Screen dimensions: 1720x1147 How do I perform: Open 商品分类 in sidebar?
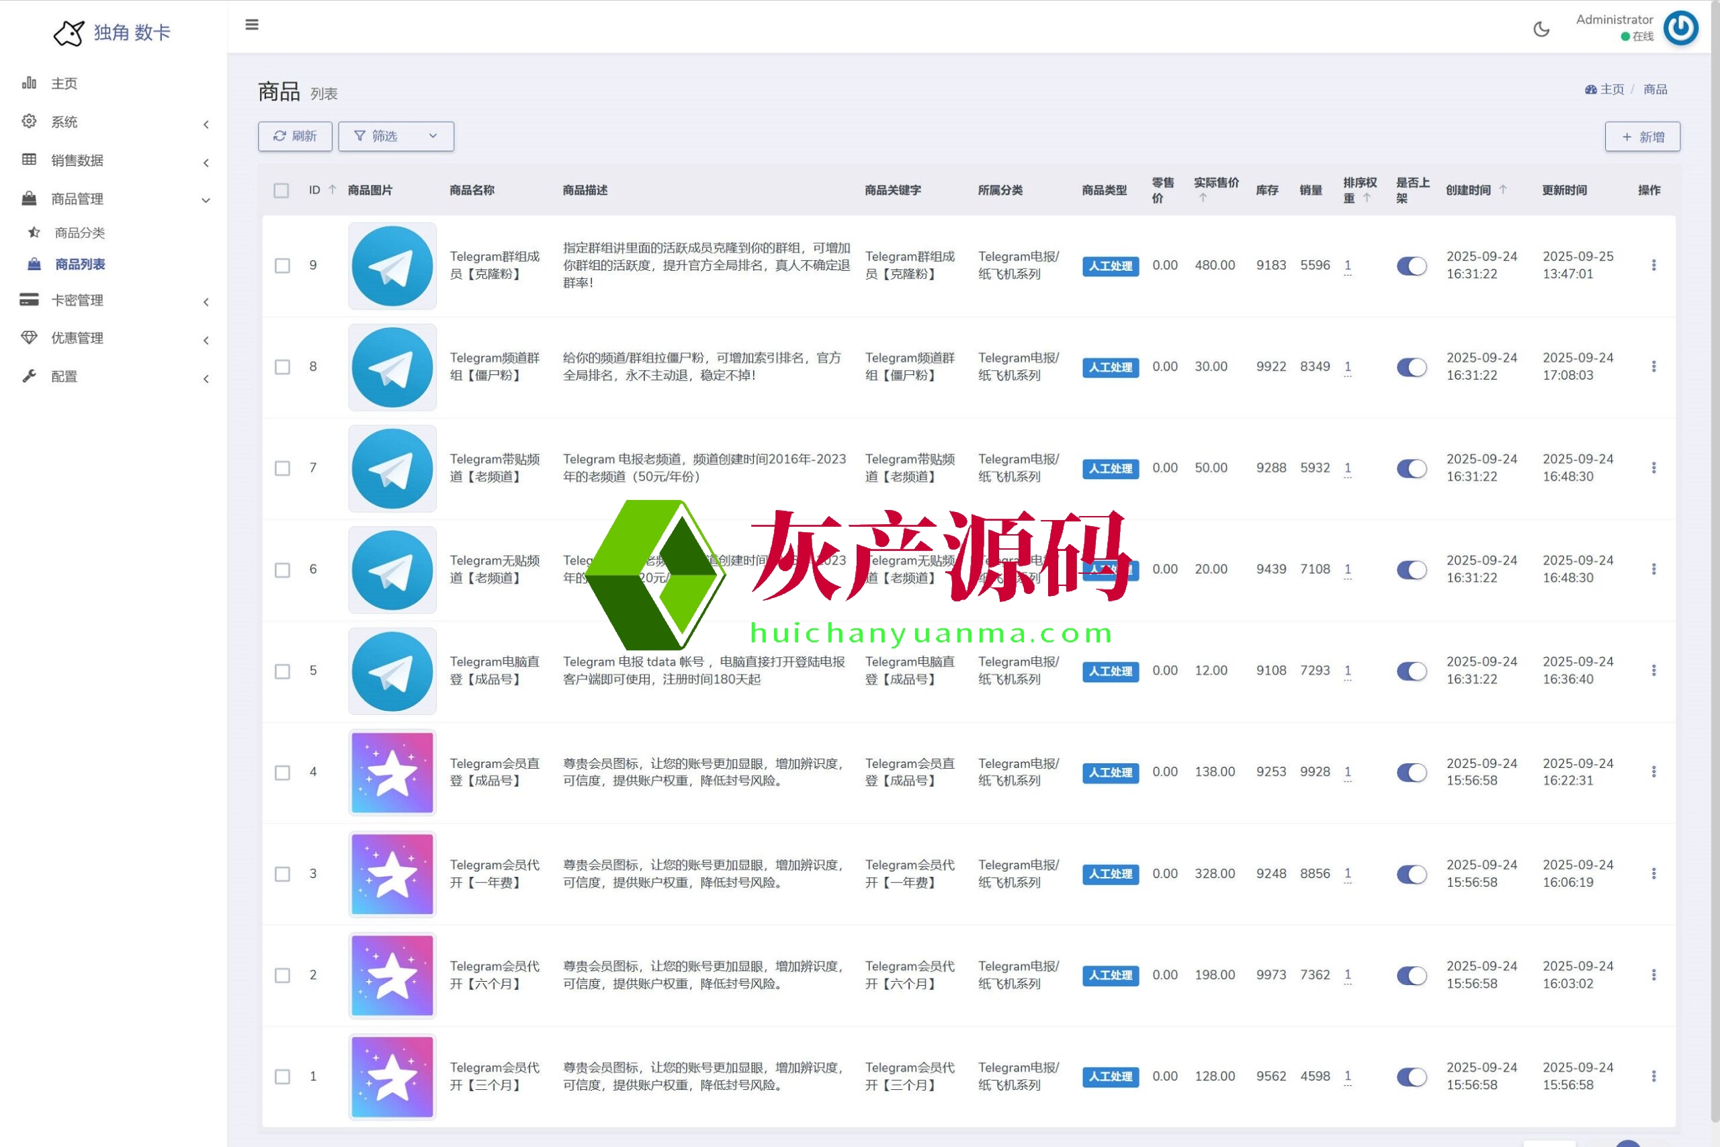(80, 233)
